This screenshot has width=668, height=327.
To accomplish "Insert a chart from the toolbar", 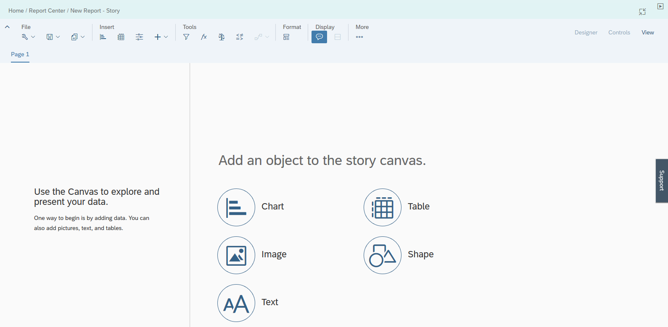I will pos(103,37).
